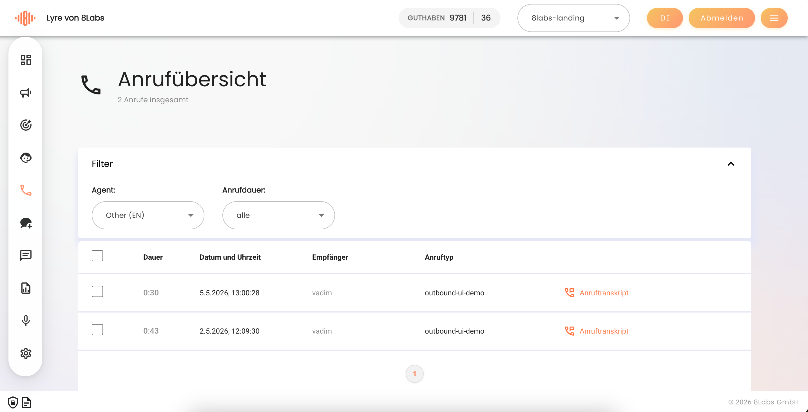Viewport: 808px width, 412px height.
Task: Click the Dauer column header
Action: click(153, 257)
